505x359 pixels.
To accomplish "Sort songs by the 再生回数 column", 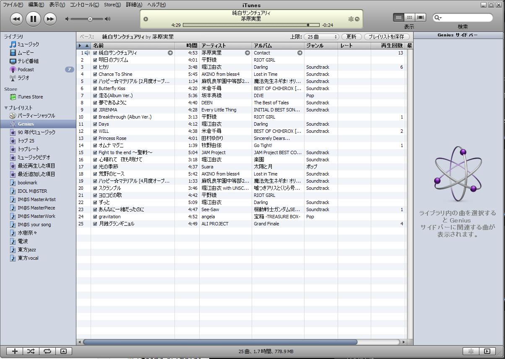I will tap(388, 46).
